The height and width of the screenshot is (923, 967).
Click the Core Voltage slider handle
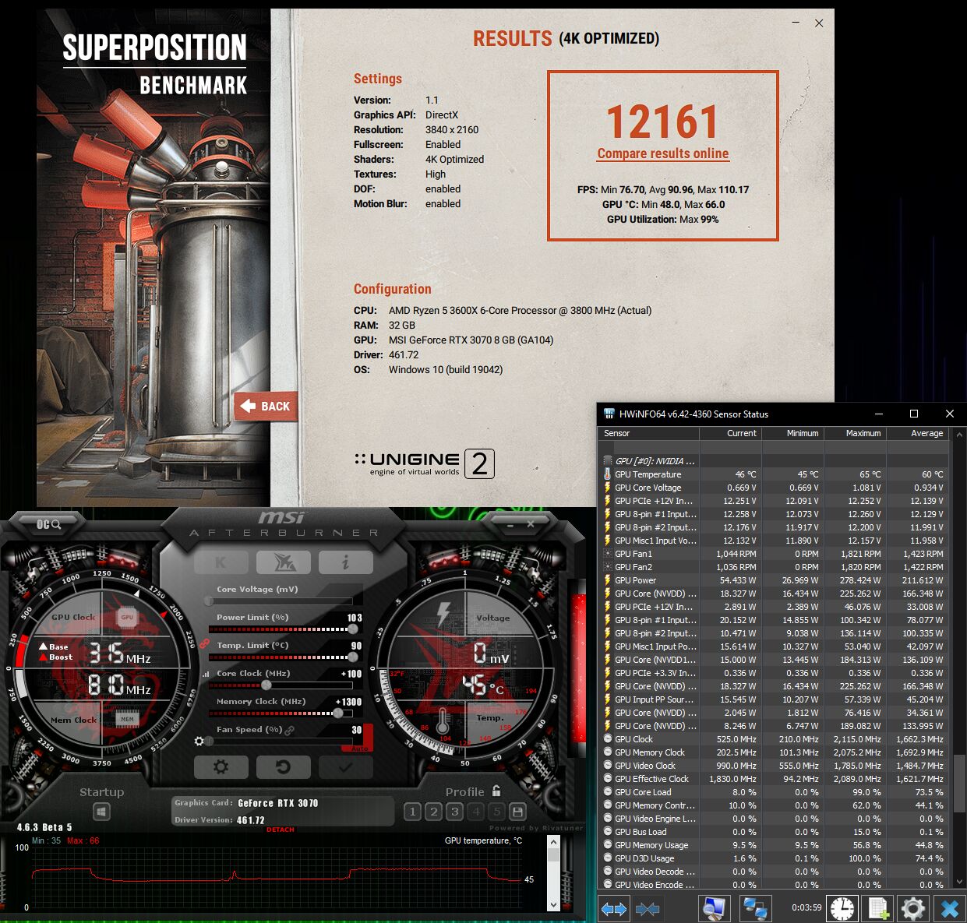209,601
